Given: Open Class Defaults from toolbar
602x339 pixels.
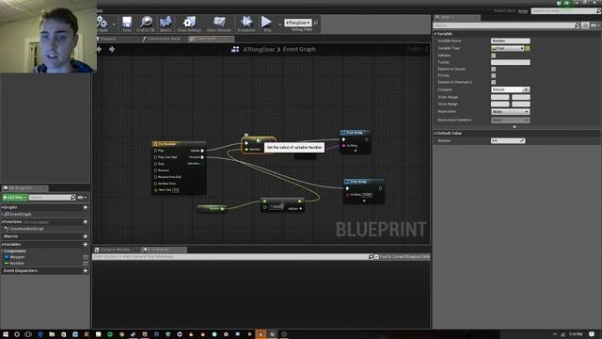Looking at the screenshot, I should [219, 23].
